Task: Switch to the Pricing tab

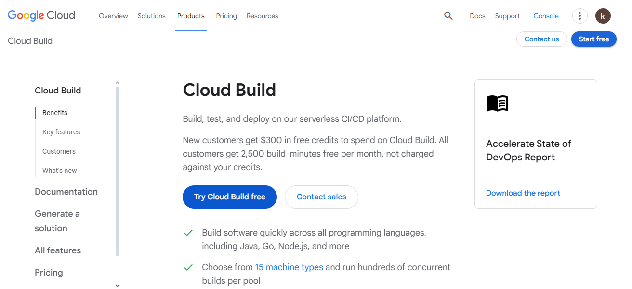Action: click(226, 16)
